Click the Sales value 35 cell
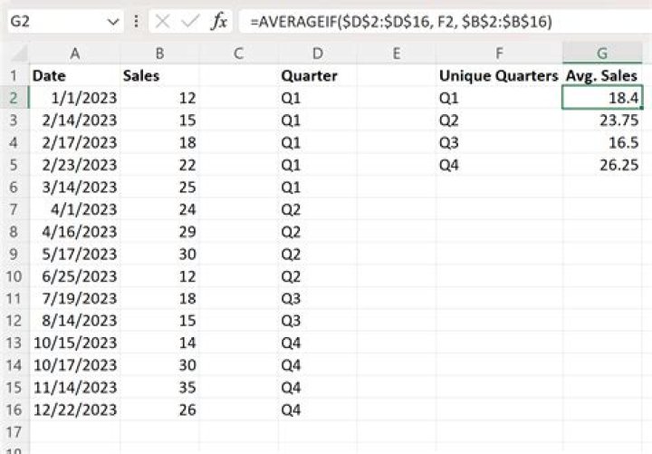Image resolution: width=652 pixels, height=454 pixels. [159, 386]
